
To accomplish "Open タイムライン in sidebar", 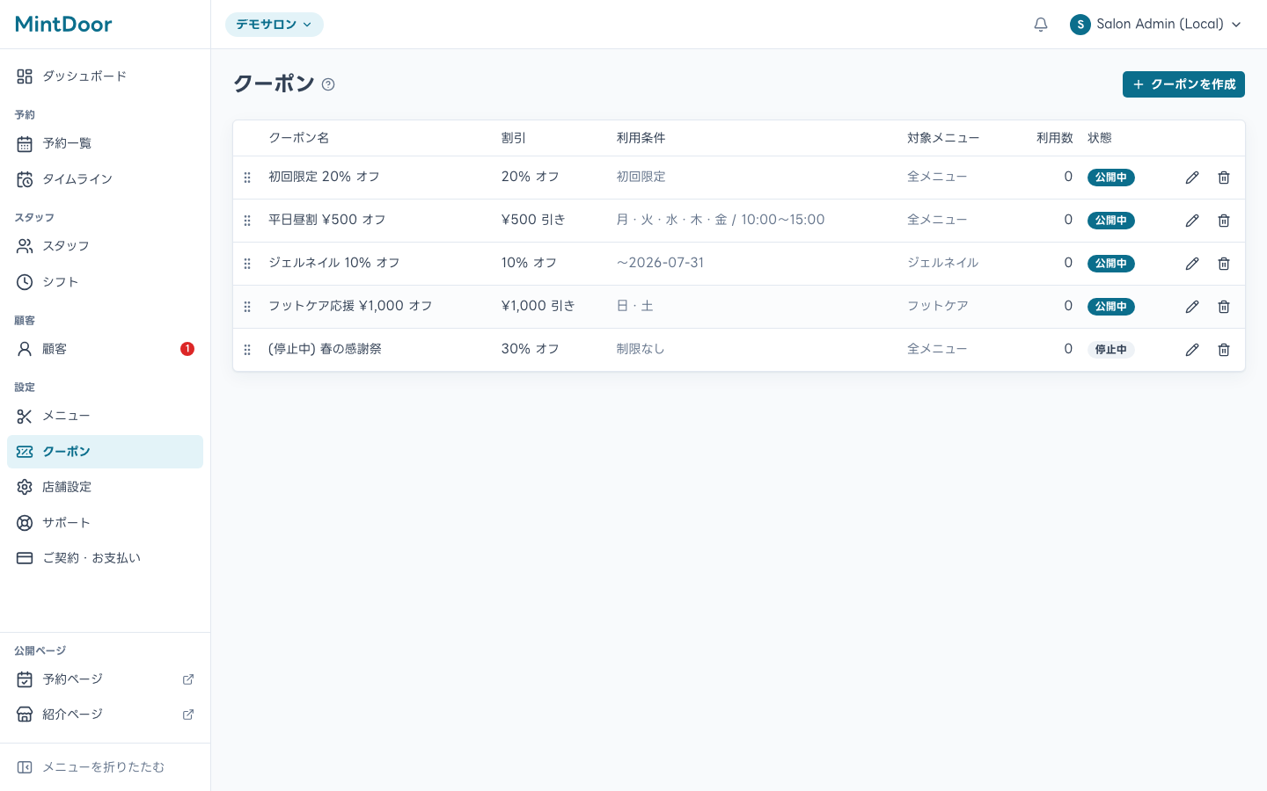I will pos(105,179).
